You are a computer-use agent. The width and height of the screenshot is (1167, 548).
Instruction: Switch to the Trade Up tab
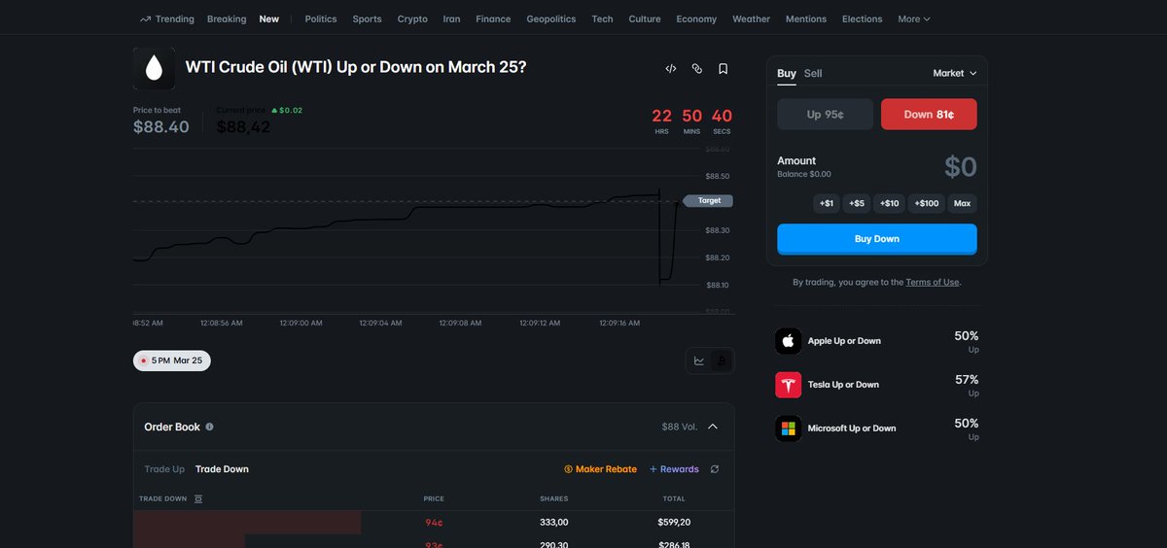click(164, 469)
